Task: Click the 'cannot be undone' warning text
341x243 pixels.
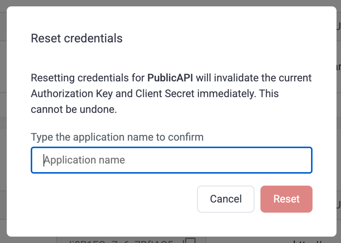Action: click(74, 109)
